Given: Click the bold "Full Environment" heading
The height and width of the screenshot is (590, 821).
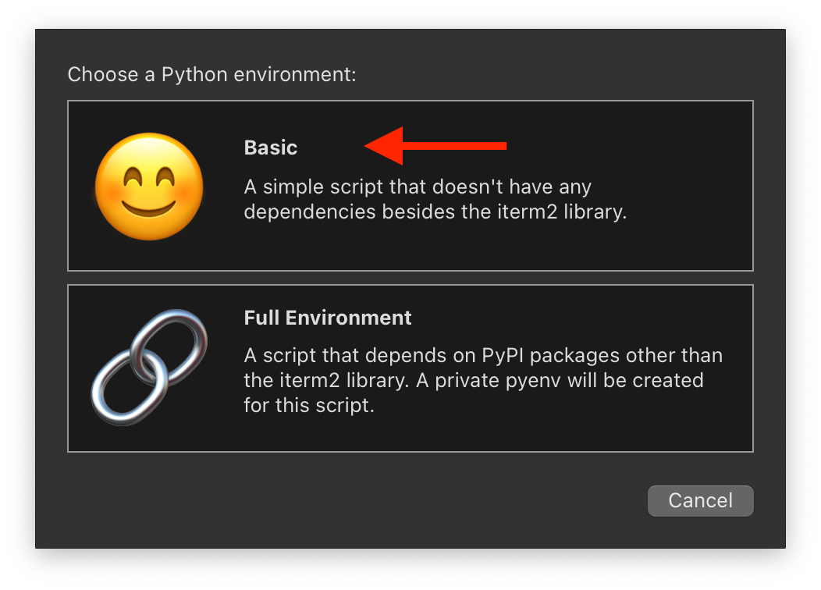Looking at the screenshot, I should [x=328, y=318].
